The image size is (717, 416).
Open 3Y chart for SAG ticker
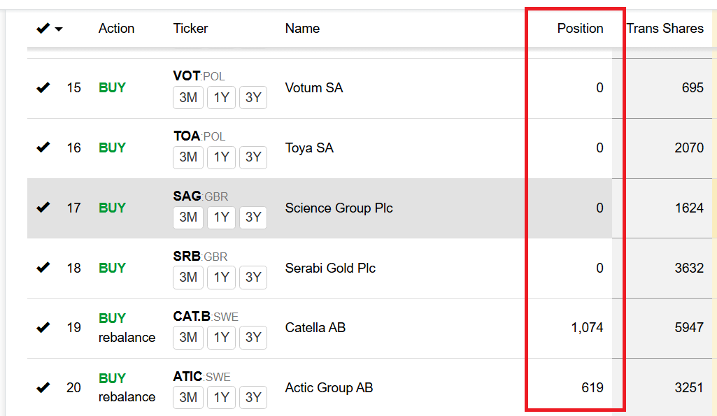[253, 217]
